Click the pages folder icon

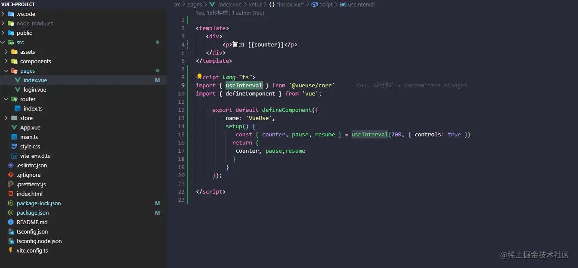coord(14,71)
